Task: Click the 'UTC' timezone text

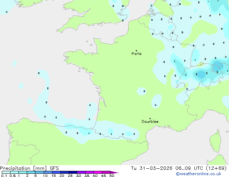Action: click(198, 168)
